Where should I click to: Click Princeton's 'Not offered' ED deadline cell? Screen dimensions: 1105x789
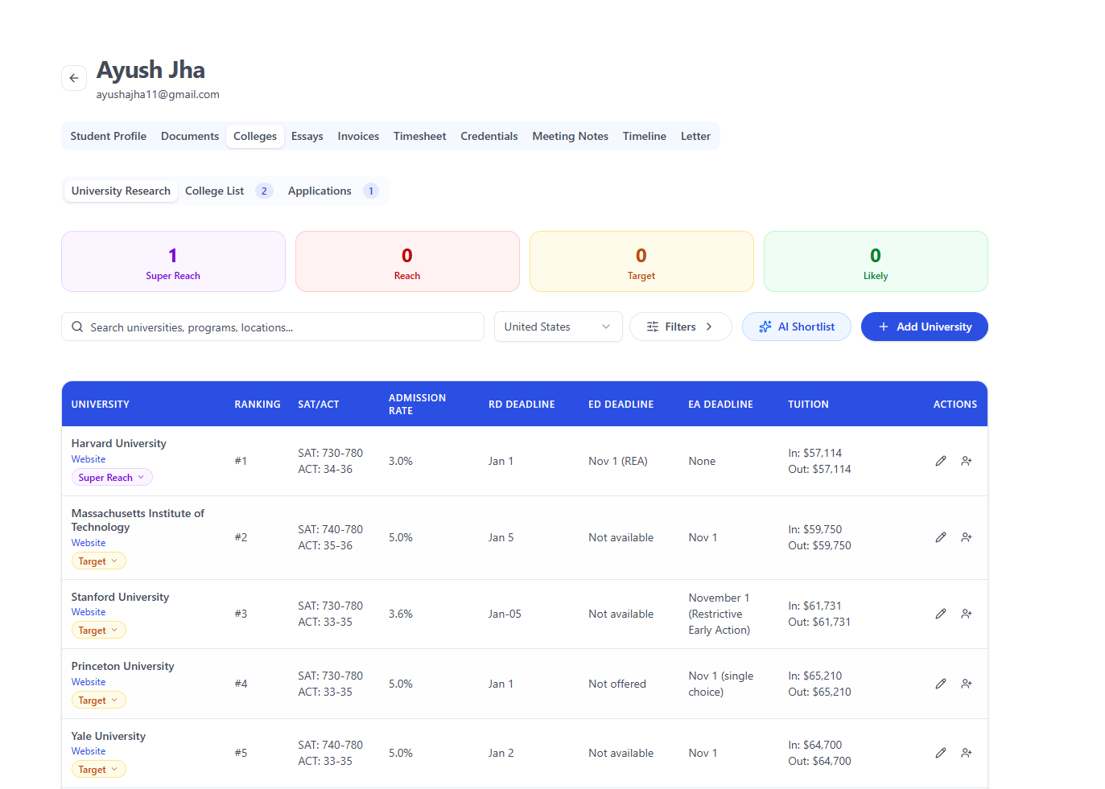click(x=617, y=684)
